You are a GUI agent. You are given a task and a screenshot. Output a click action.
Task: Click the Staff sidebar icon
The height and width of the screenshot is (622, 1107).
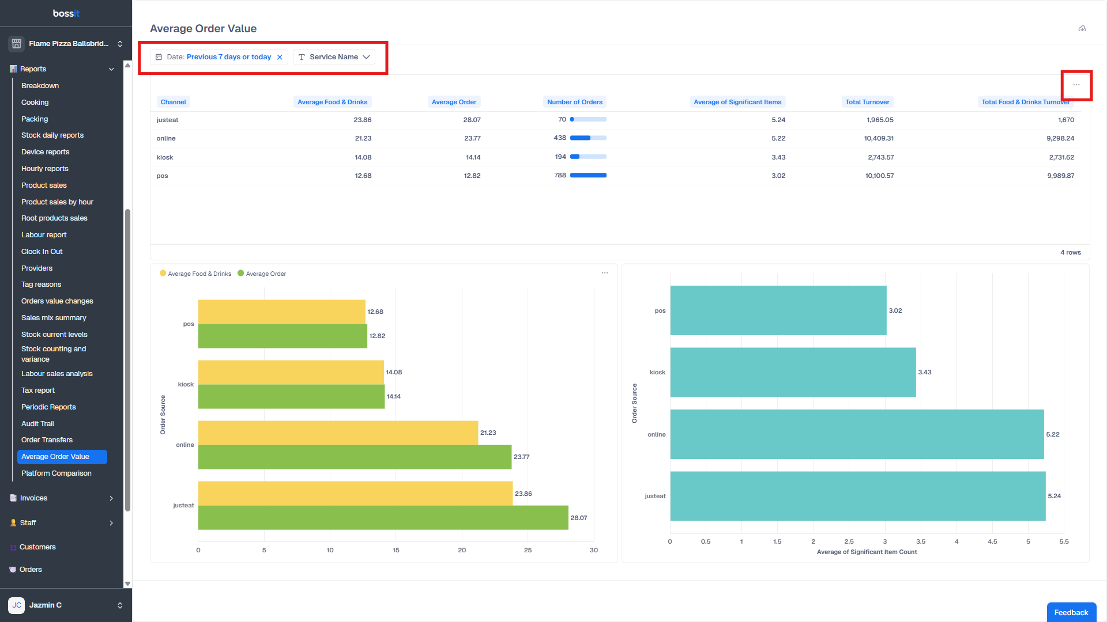pyautogui.click(x=13, y=523)
